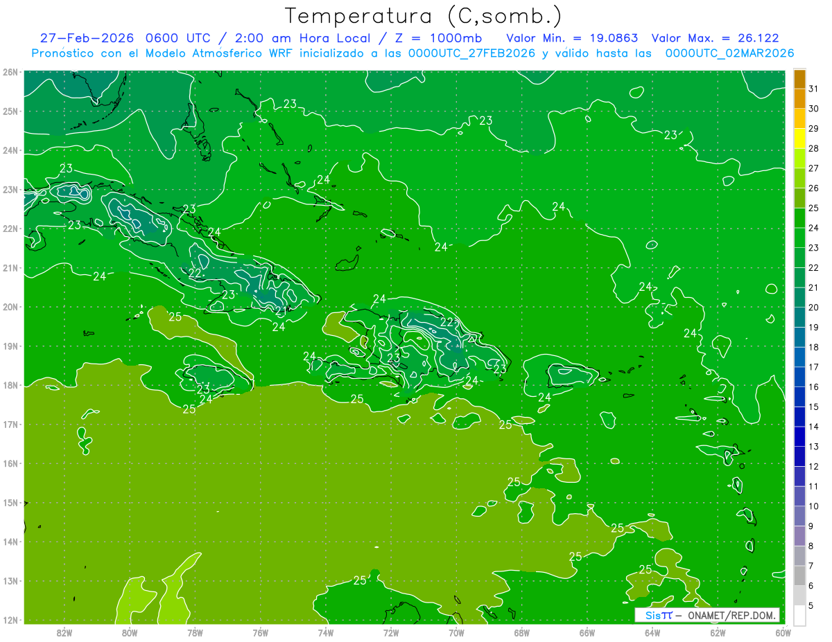Click the 20N latitude axis label
The image size is (832, 642).
(x=10, y=307)
